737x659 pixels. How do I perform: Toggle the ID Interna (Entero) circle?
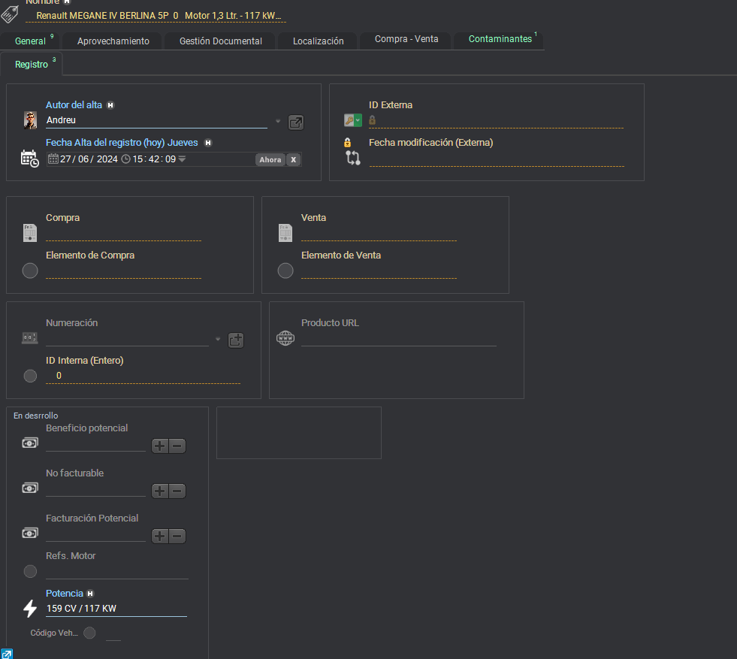pyautogui.click(x=30, y=376)
